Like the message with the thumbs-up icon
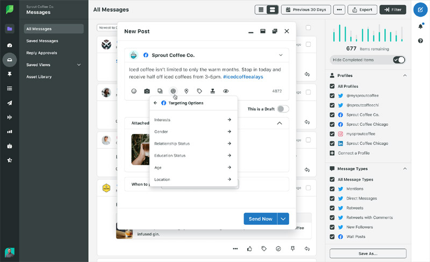 [x=249, y=249]
